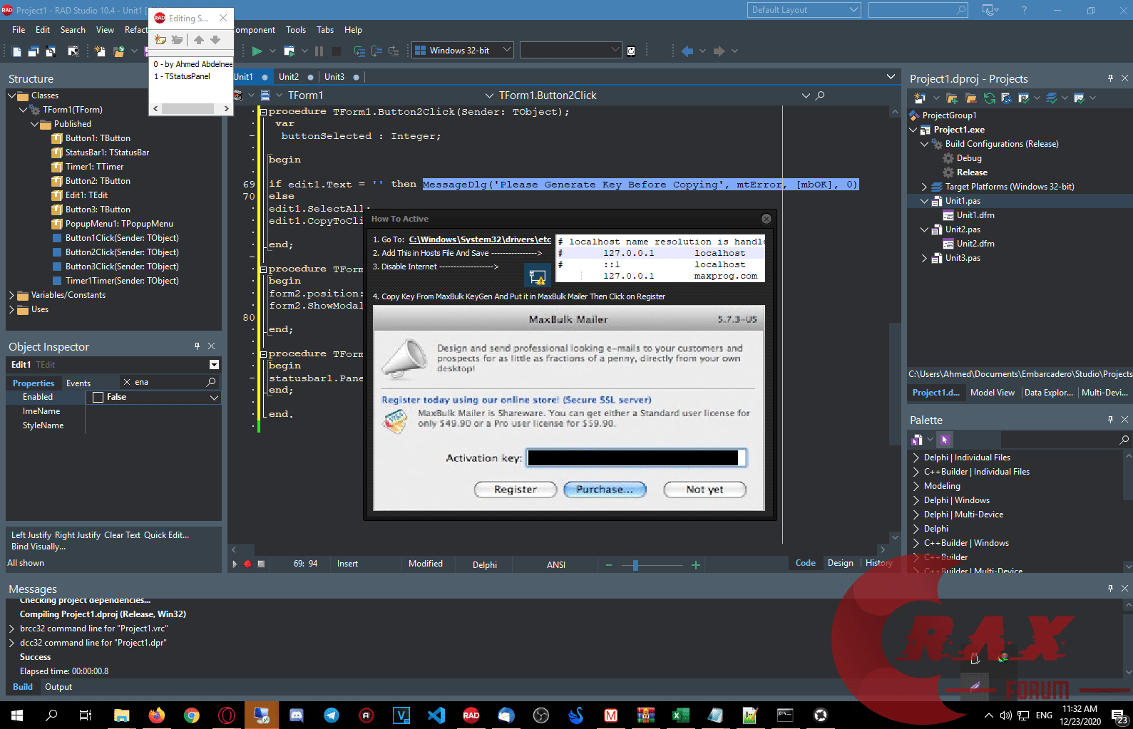This screenshot has height=729, width=1133.
Task: Switch to the Unit3 editor tab
Action: (334, 77)
